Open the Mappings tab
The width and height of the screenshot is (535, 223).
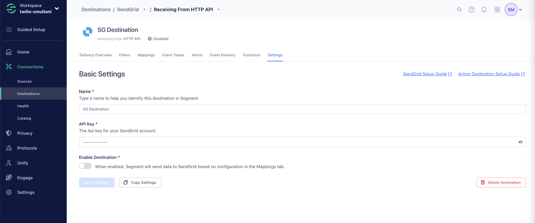(146, 55)
